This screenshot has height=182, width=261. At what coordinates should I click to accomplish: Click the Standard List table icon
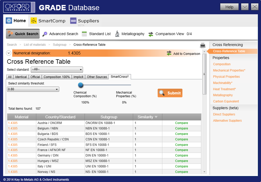(84, 34)
